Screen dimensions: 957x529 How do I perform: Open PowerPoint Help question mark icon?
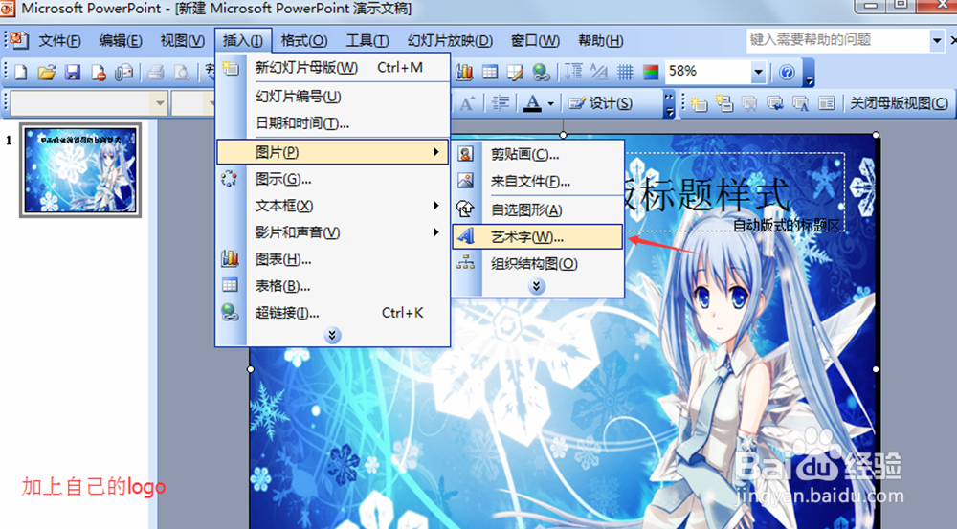click(787, 73)
